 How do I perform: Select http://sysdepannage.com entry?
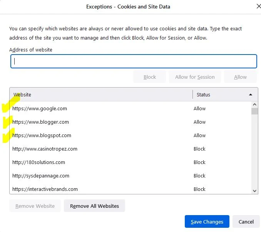130,176
